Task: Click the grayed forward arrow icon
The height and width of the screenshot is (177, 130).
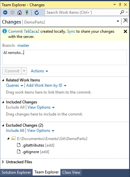Action: point(12,12)
